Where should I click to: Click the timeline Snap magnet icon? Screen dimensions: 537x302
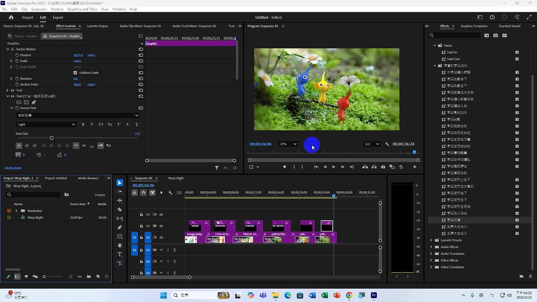click(143, 193)
